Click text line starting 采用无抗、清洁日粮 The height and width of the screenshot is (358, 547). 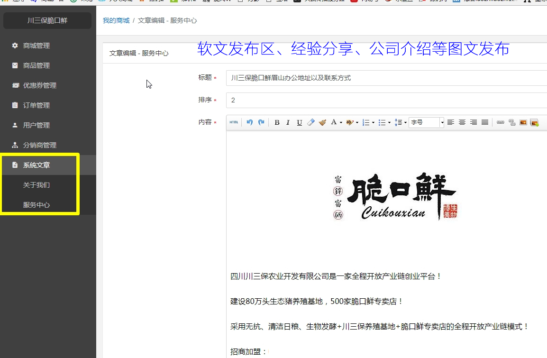(x=379, y=327)
